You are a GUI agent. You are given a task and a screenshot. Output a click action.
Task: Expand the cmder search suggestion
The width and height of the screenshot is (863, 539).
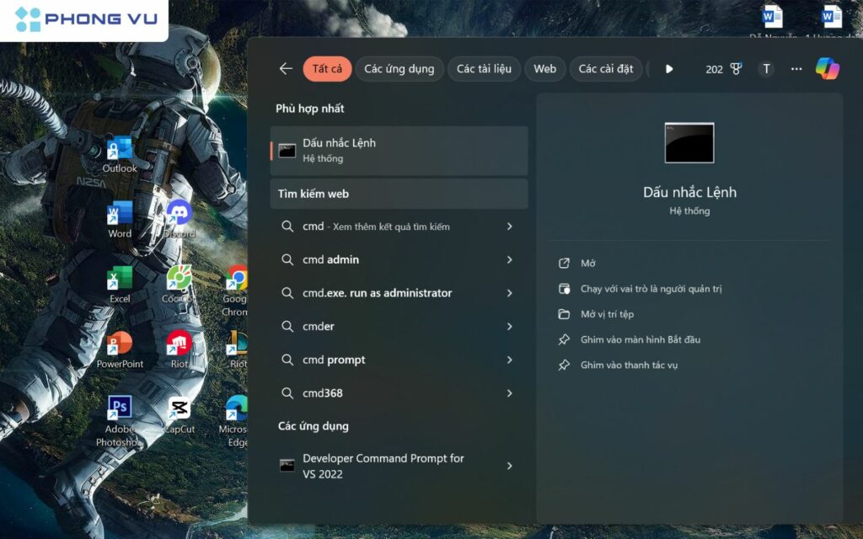[x=511, y=327]
